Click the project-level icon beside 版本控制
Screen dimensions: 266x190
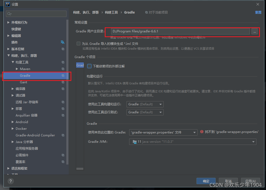point(63,49)
